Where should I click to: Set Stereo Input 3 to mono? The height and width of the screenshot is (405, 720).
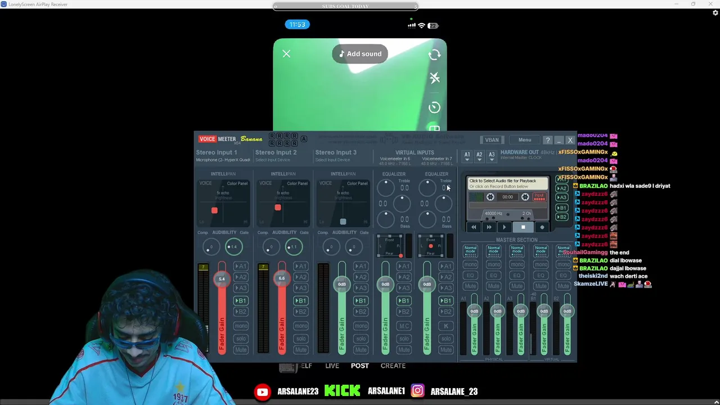click(361, 326)
